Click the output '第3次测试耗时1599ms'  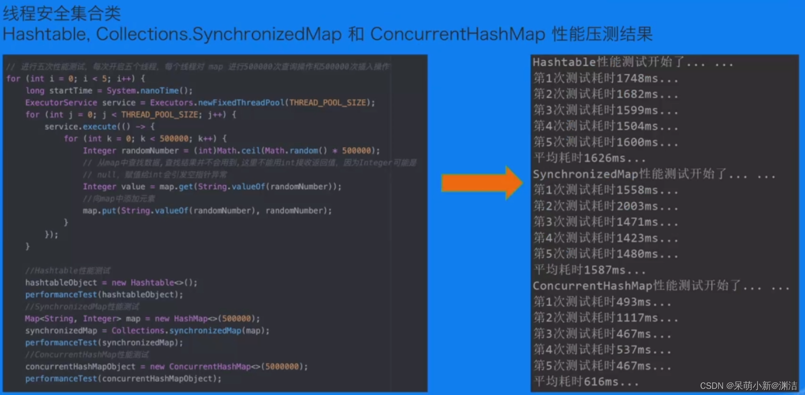click(x=606, y=110)
